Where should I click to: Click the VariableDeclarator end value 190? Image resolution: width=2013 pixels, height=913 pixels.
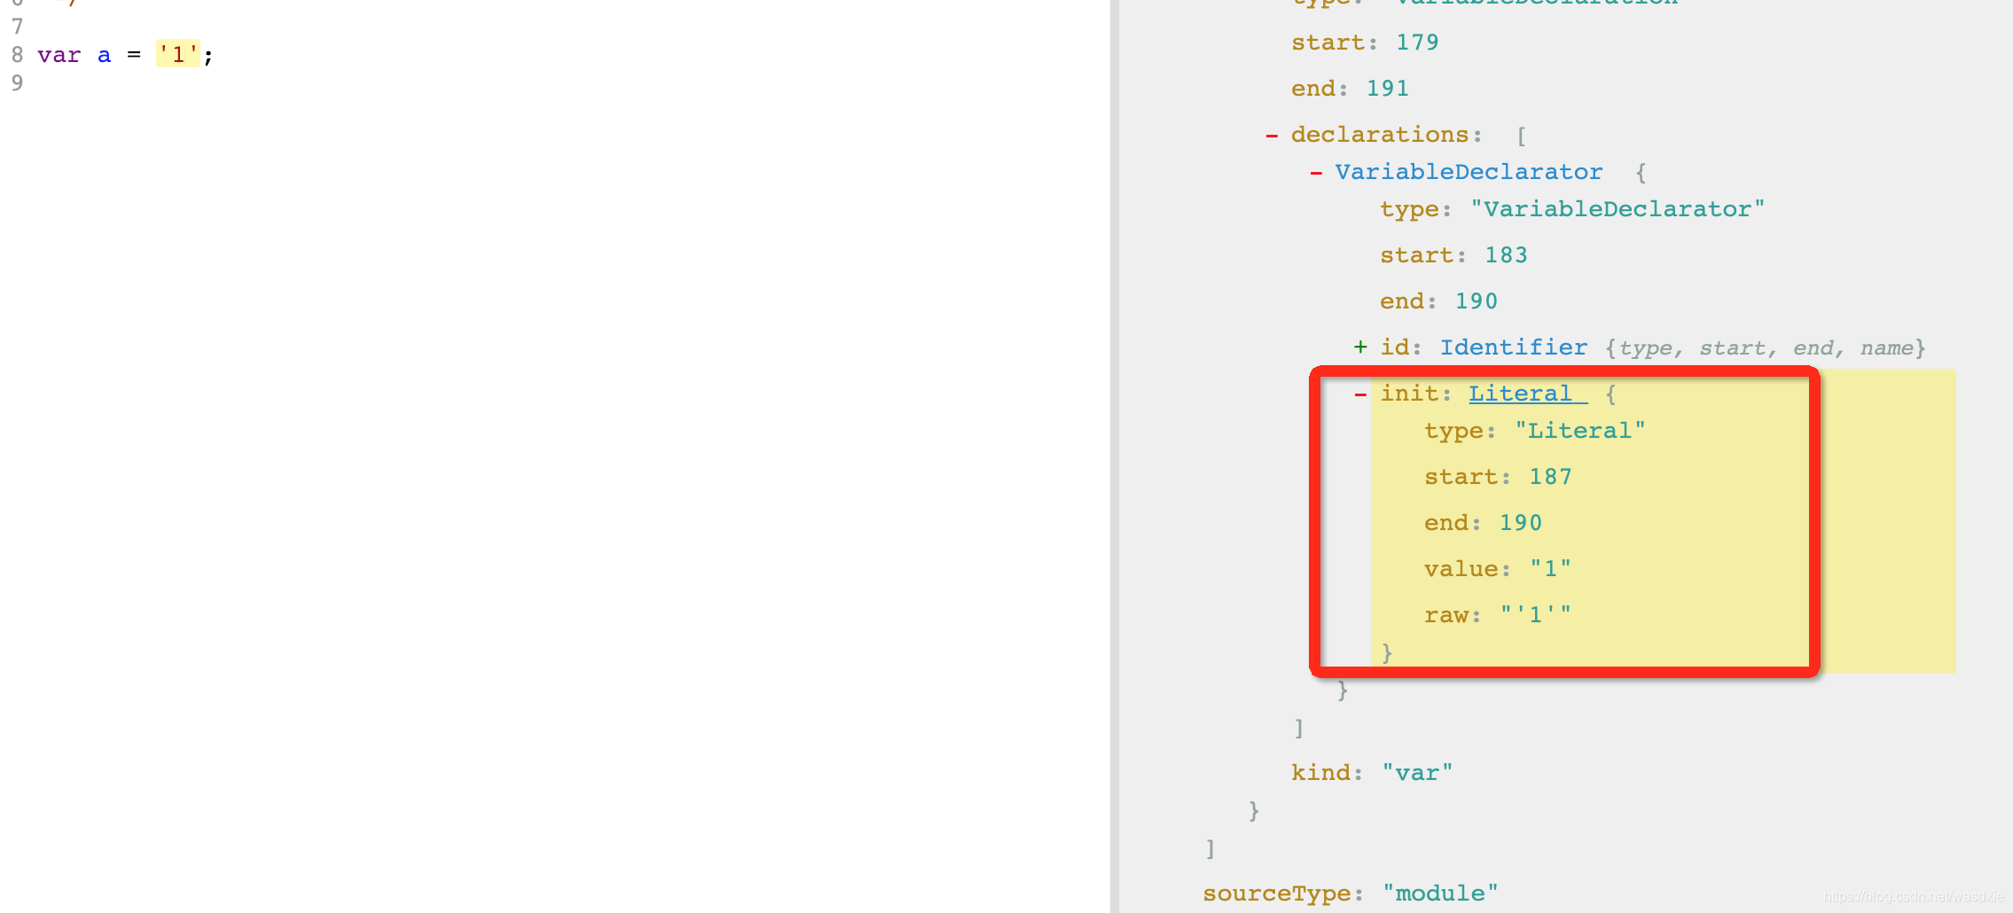coord(1476,301)
